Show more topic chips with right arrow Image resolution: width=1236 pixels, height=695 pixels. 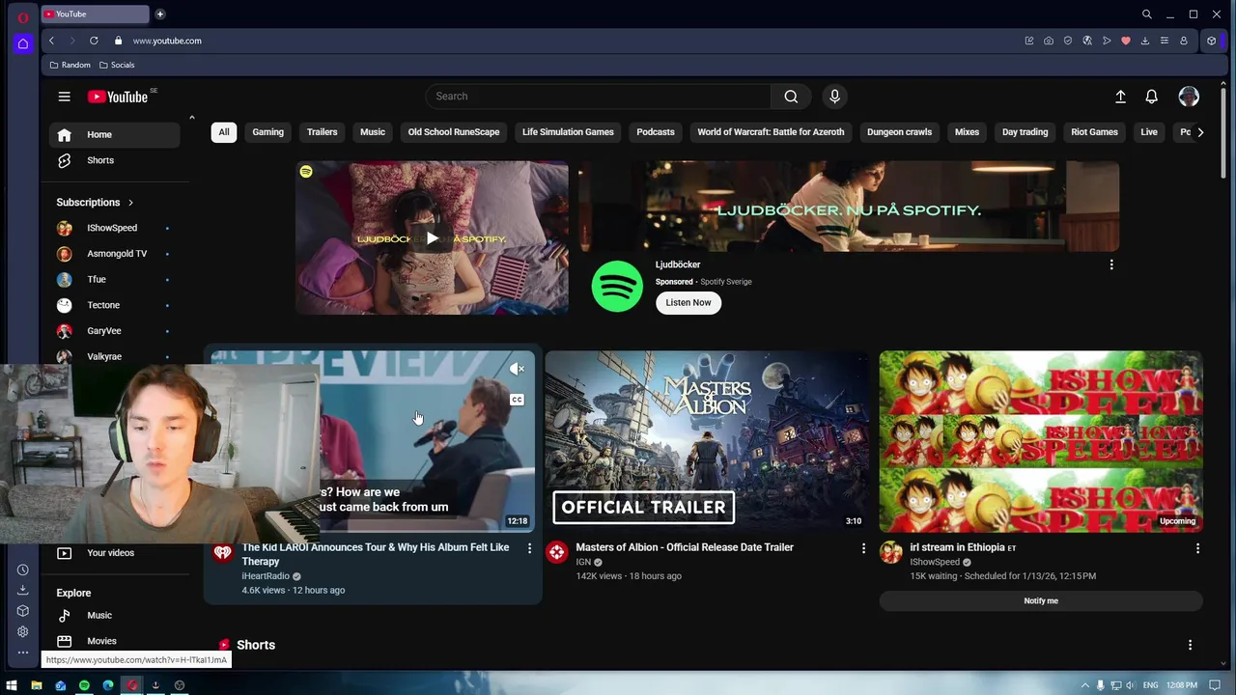point(1200,132)
